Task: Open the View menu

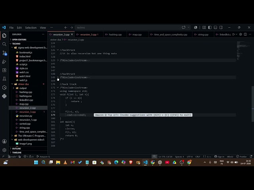Action: (x=43, y=28)
